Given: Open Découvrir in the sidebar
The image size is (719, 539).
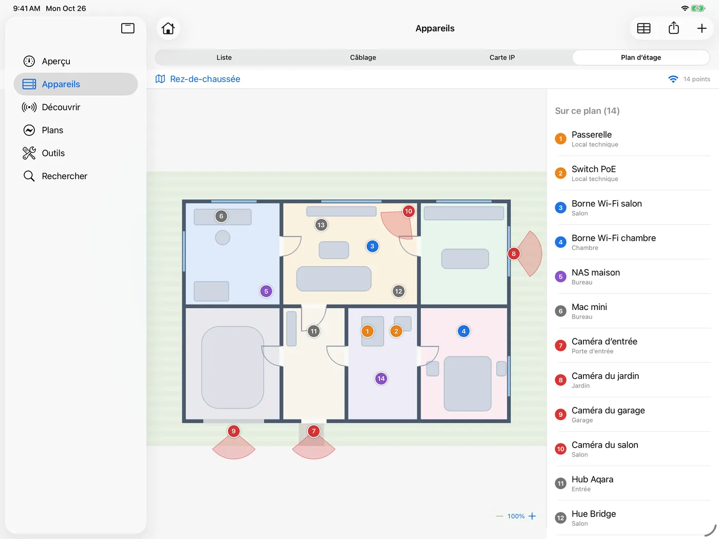Looking at the screenshot, I should click(75, 107).
